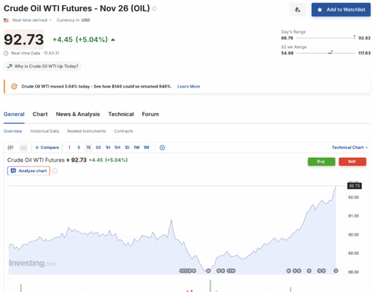Open the Contracts sub-tab

123,131
